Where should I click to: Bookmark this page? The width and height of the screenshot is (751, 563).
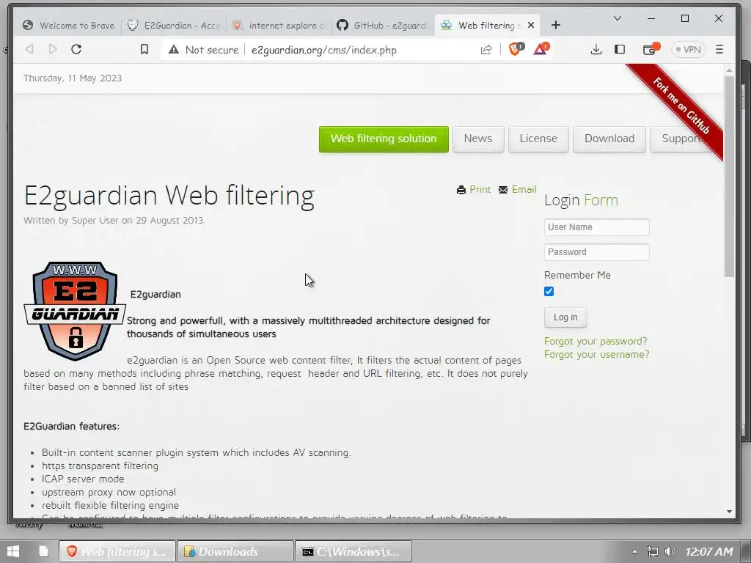click(x=144, y=49)
